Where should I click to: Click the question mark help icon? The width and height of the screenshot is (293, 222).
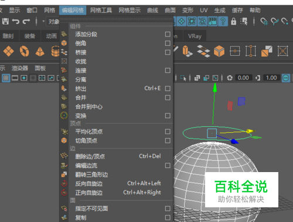[x=223, y=21]
